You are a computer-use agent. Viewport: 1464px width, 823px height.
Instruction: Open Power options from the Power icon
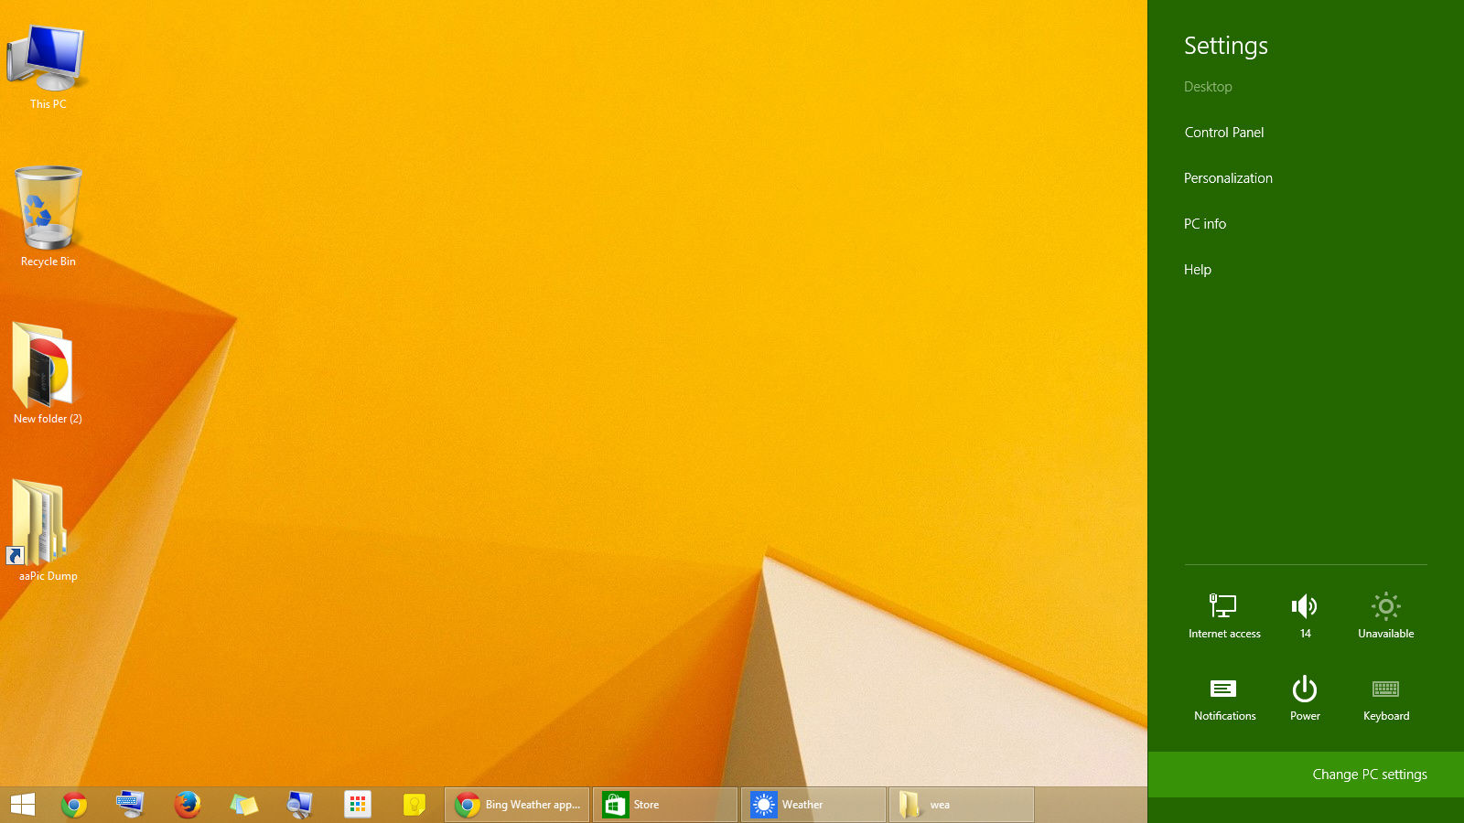click(x=1304, y=697)
